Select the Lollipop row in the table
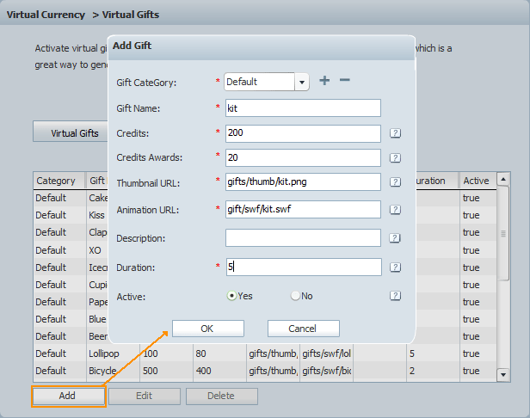530x418 pixels. point(103,353)
